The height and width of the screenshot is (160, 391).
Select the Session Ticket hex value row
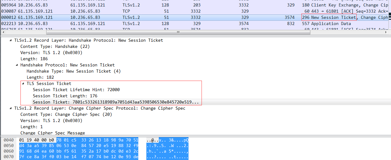click(x=116, y=102)
